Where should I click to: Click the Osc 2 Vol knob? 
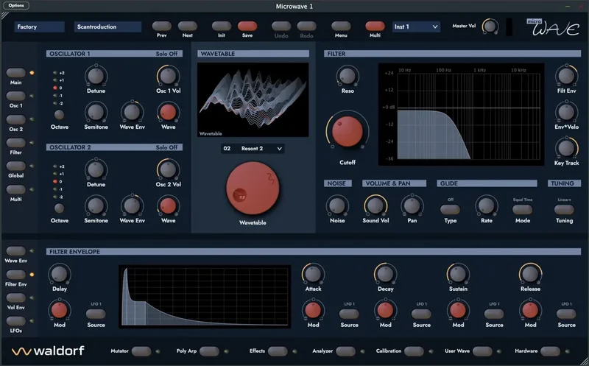click(x=168, y=169)
